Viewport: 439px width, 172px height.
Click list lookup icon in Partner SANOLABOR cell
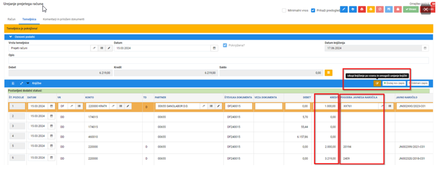pyautogui.click(x=211, y=106)
